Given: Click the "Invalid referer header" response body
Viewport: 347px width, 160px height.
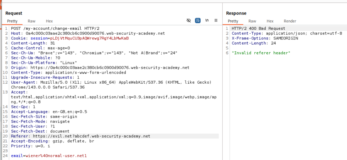Looking at the screenshot, I should click(x=261, y=53).
